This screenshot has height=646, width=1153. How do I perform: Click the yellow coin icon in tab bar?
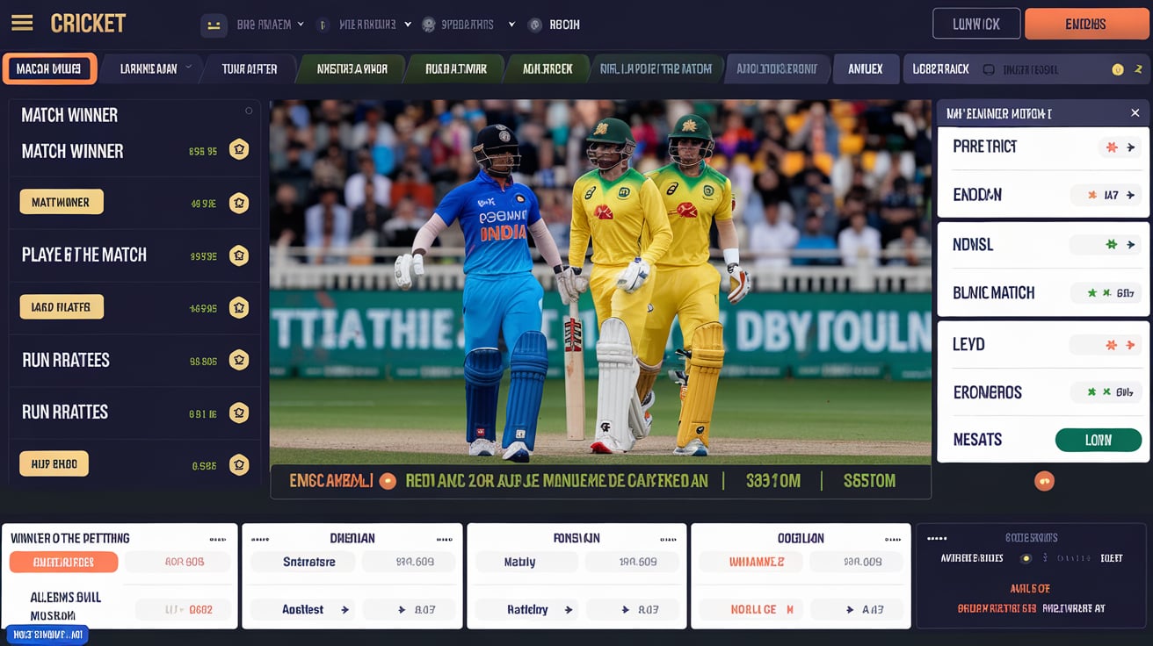[1117, 69]
